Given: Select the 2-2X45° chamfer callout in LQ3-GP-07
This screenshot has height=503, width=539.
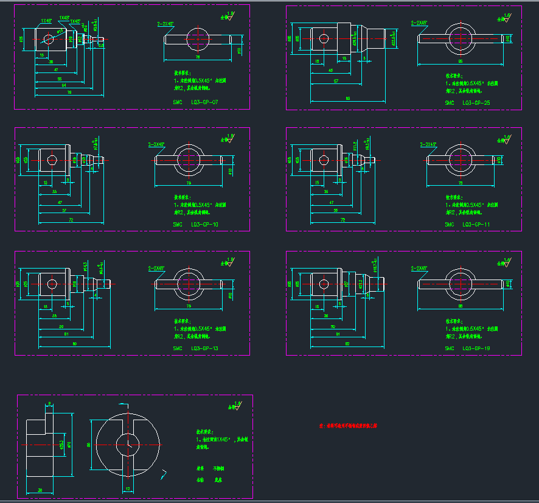Looking at the screenshot, I should click(165, 24).
